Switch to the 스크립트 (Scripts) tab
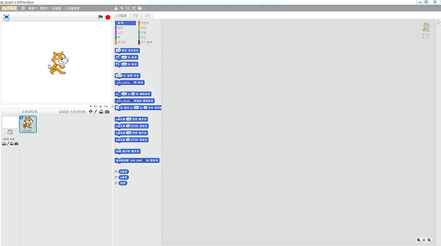Image resolution: width=441 pixels, height=246 pixels. 121,16
